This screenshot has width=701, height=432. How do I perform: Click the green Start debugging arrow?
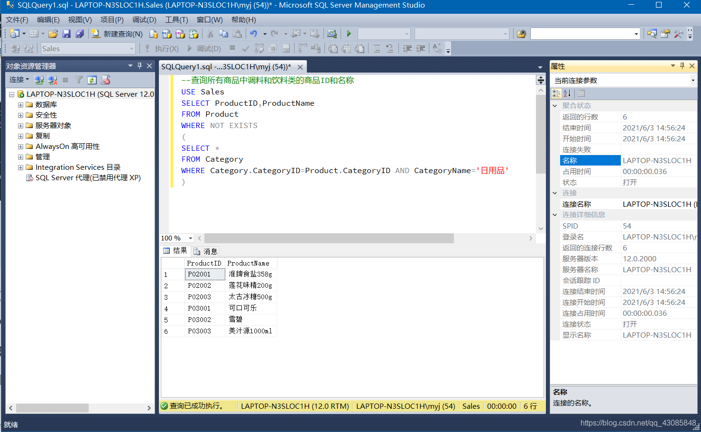coord(349,34)
